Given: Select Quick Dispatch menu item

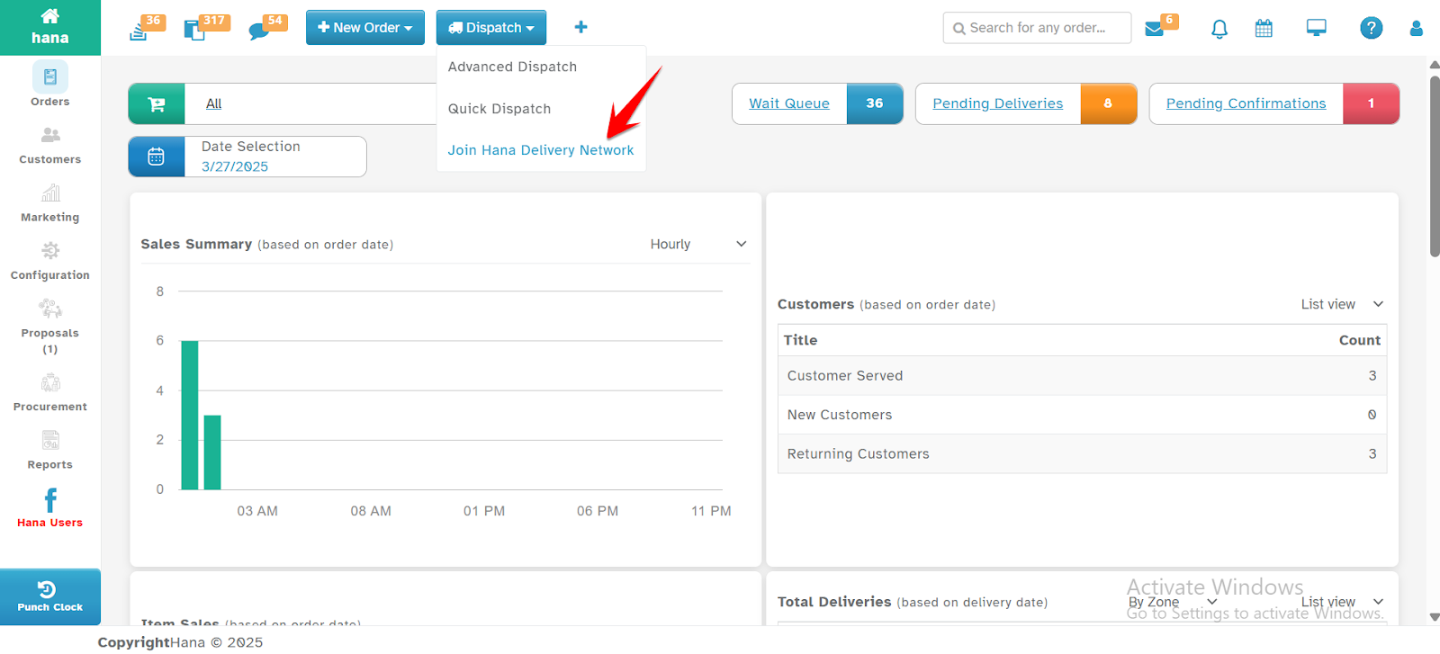Looking at the screenshot, I should click(499, 109).
